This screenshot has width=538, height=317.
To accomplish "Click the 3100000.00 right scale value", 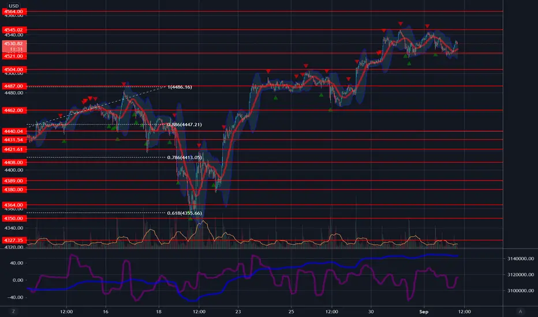I will [x=521, y=290].
